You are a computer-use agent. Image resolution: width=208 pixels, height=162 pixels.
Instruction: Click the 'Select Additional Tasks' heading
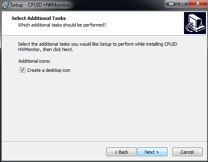tap(38, 18)
